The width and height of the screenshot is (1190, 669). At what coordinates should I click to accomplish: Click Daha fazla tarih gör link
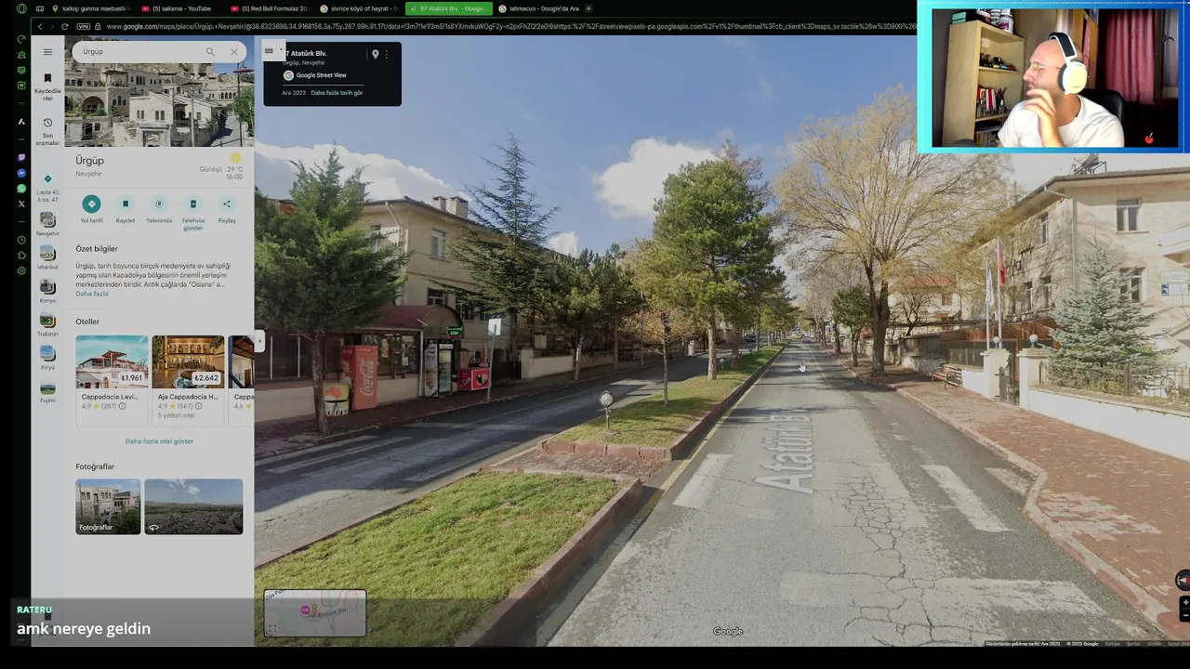tap(337, 93)
